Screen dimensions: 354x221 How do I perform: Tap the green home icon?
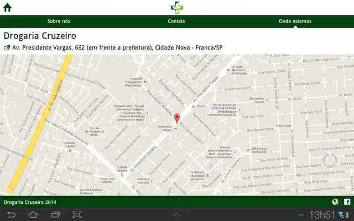(x=7, y=7)
